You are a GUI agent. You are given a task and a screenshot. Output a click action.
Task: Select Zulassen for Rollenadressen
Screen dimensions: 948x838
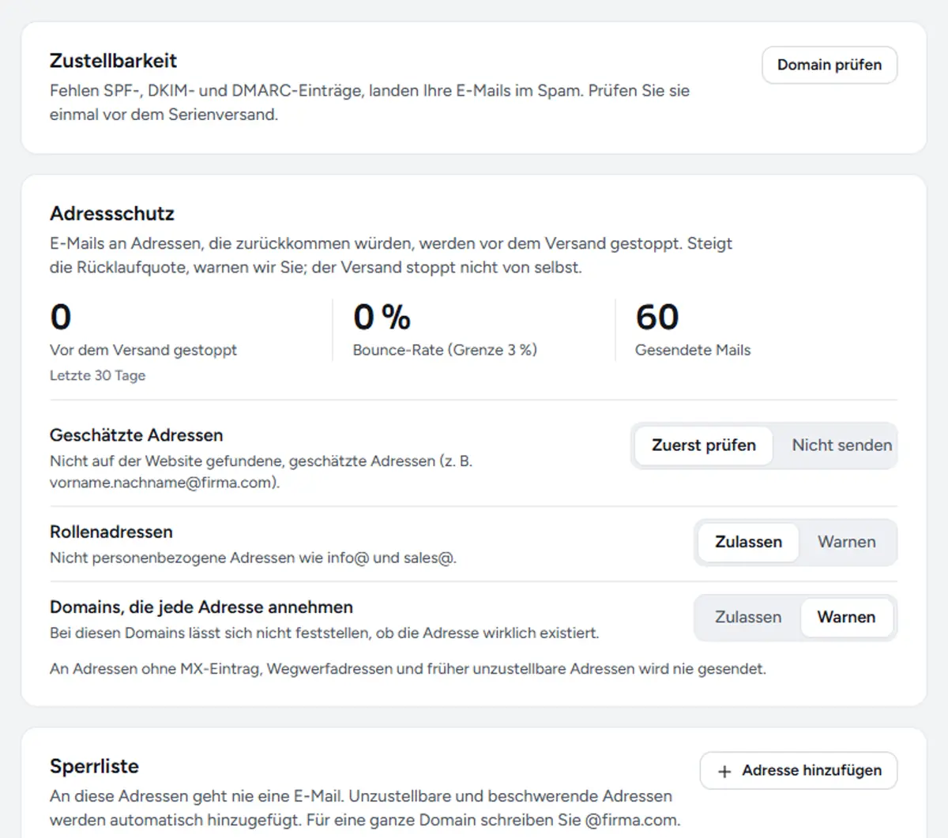[x=748, y=542]
